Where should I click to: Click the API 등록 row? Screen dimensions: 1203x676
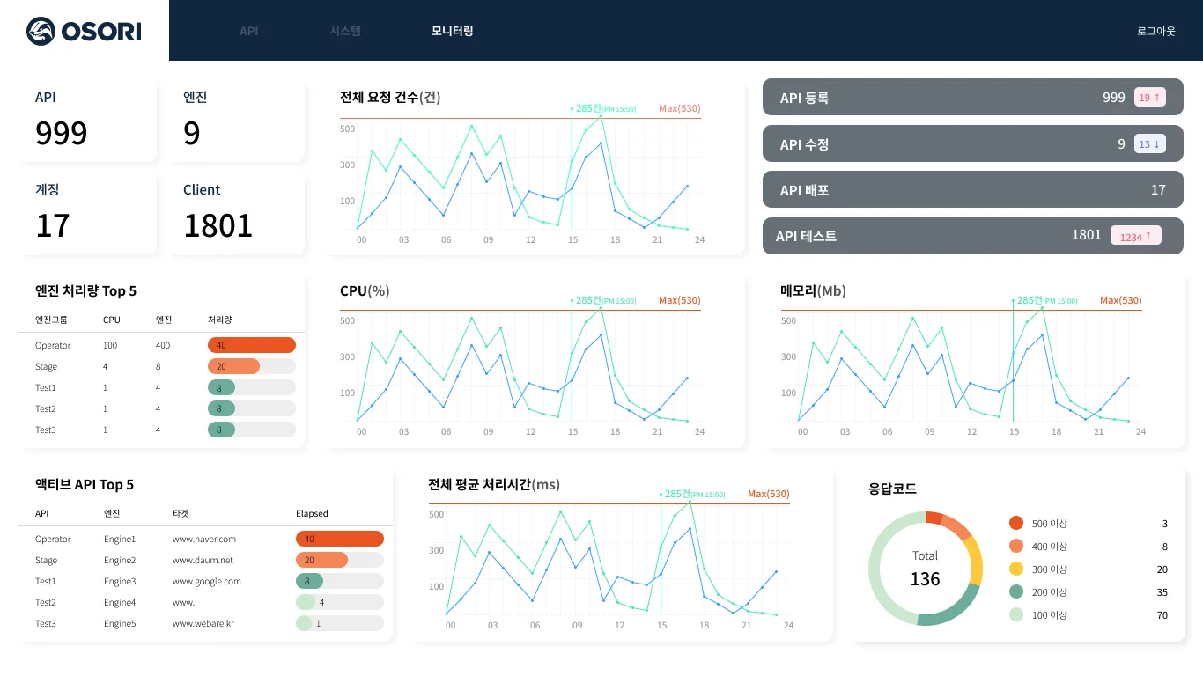point(973,98)
